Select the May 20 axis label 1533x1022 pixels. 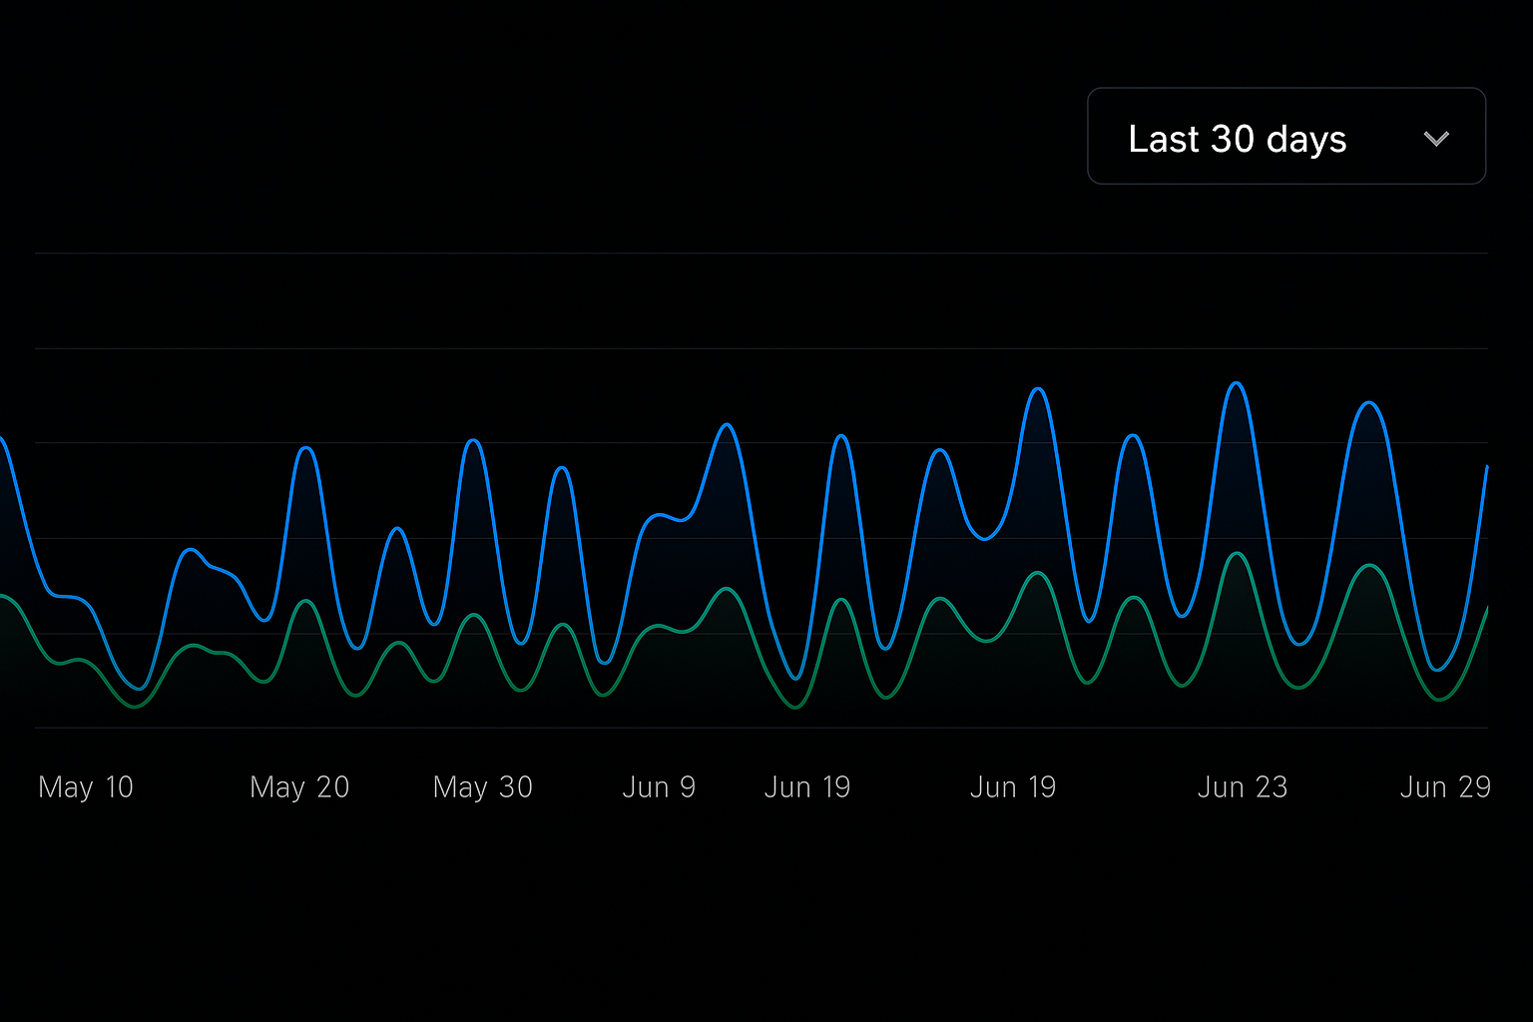tap(298, 786)
